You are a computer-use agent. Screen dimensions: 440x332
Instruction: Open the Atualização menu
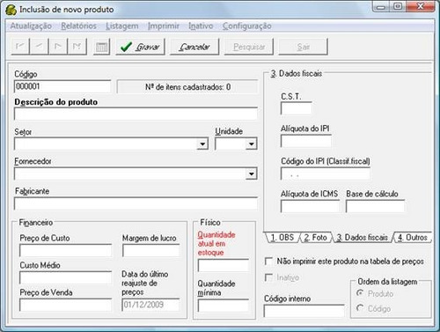tap(31, 26)
